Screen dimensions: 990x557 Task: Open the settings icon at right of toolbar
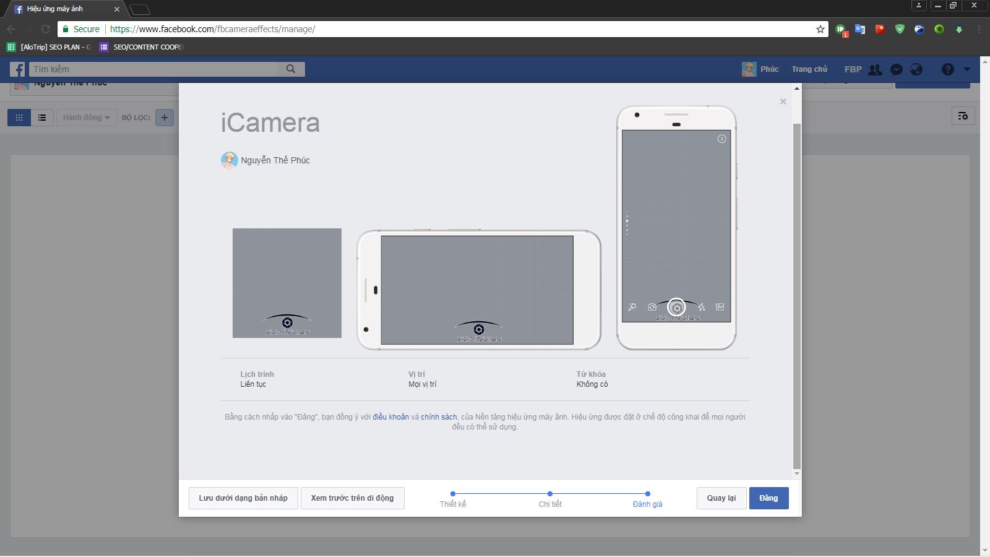tap(963, 116)
